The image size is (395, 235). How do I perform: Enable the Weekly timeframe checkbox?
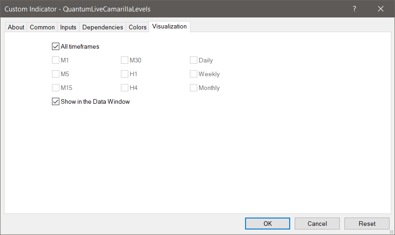[194, 74]
